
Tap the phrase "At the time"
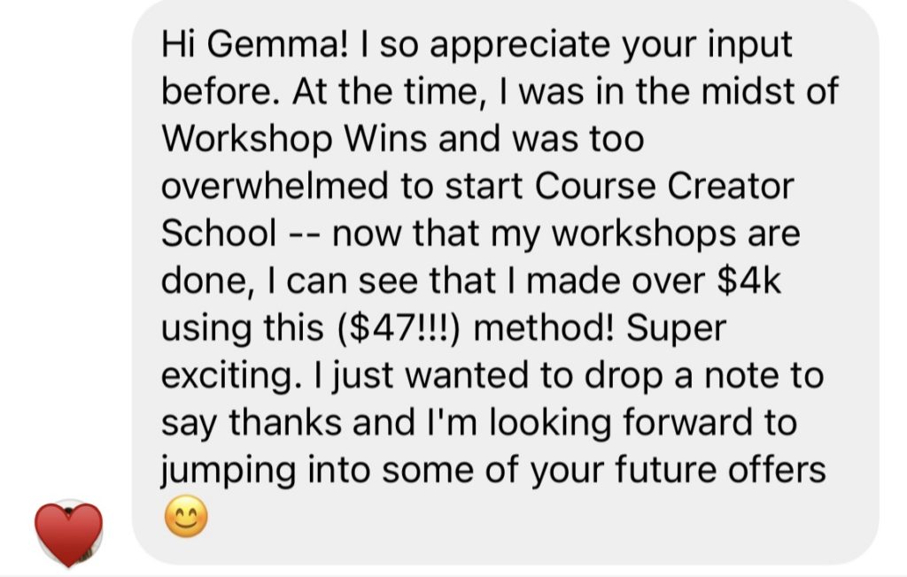(387, 91)
